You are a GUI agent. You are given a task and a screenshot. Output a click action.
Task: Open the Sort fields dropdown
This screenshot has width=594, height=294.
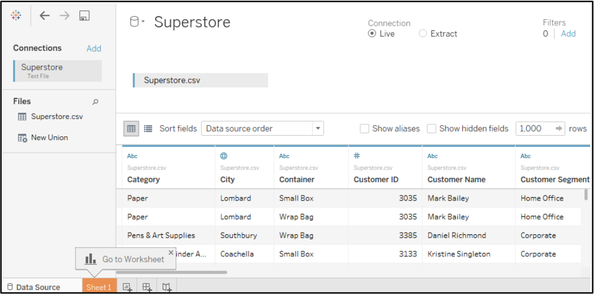click(x=263, y=128)
